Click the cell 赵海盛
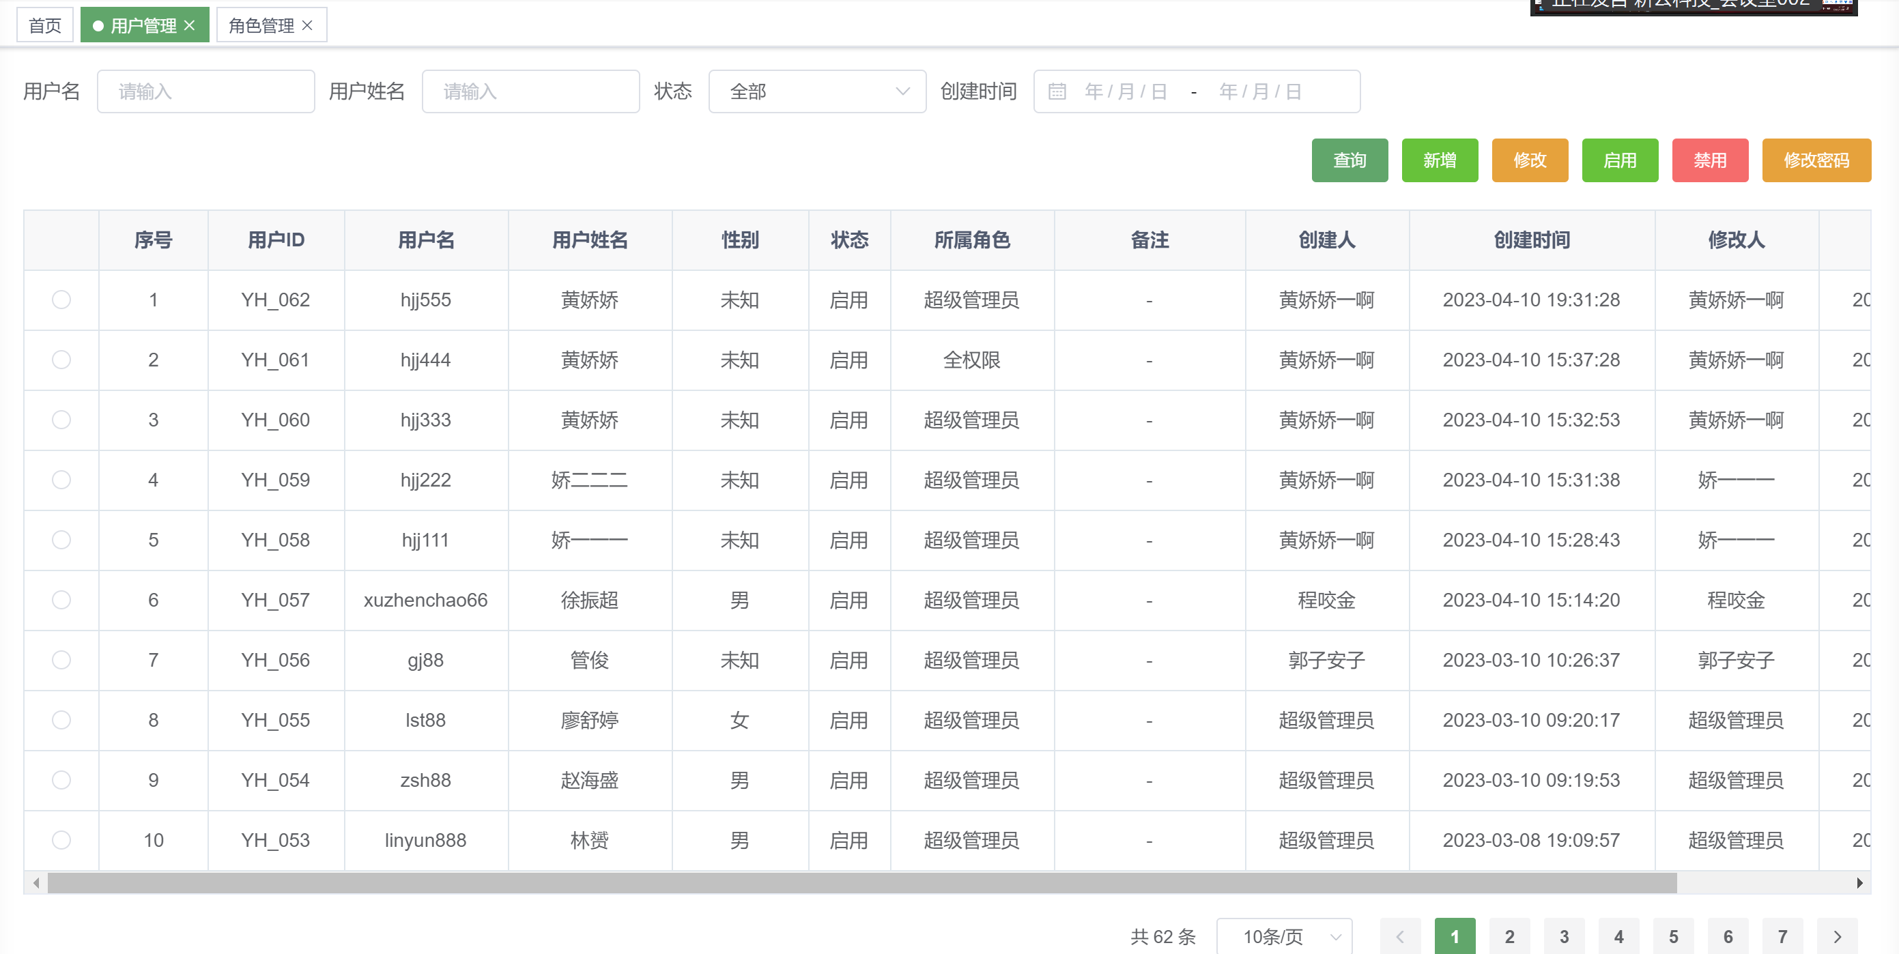This screenshot has width=1899, height=954. 590,780
